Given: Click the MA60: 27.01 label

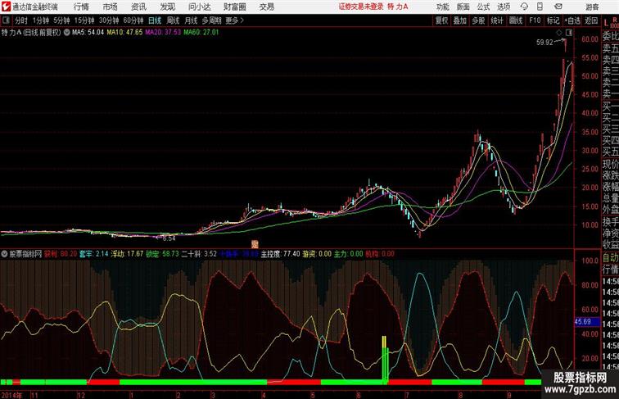Looking at the screenshot, I should [201, 33].
